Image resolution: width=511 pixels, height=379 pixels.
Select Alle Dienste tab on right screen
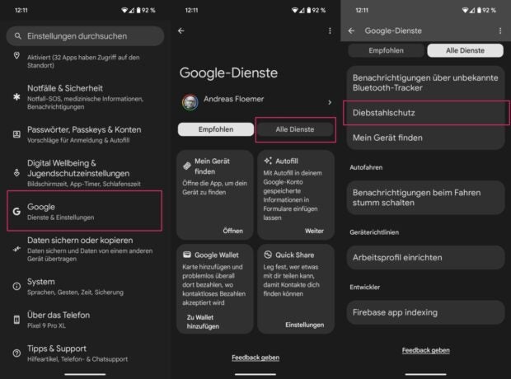pyautogui.click(x=466, y=50)
